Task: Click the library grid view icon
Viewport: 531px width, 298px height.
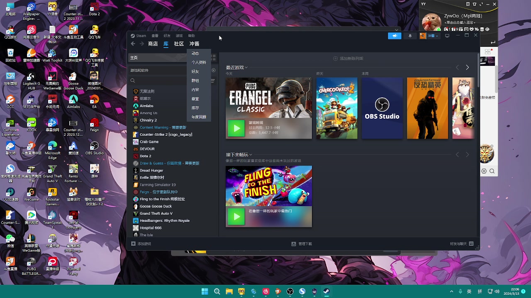Action: (x=213, y=58)
